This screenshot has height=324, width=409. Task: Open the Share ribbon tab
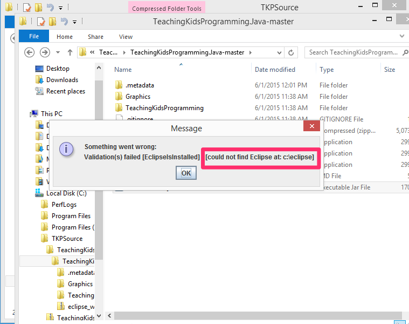pyautogui.click(x=95, y=37)
